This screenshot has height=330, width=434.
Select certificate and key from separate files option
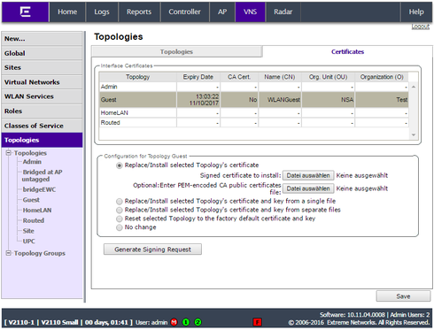click(x=120, y=210)
